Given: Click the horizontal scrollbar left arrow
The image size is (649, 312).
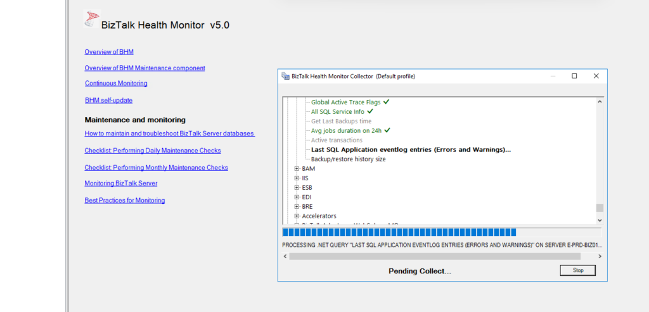Looking at the screenshot, I should tap(285, 257).
